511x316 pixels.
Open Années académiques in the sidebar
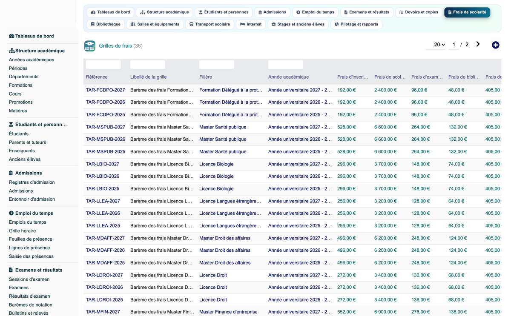[32, 60]
